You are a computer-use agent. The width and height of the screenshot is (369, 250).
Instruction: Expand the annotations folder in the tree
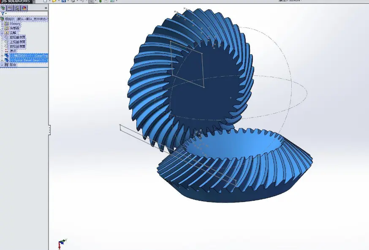point(2,32)
